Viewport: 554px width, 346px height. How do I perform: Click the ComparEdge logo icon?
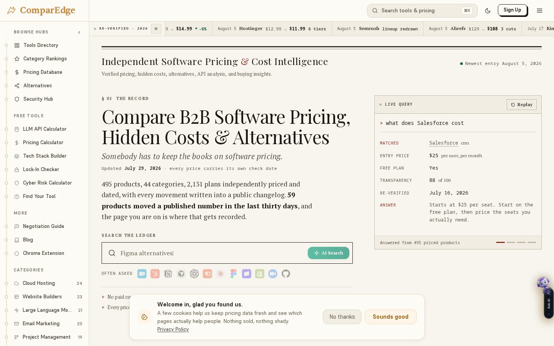(12, 10)
